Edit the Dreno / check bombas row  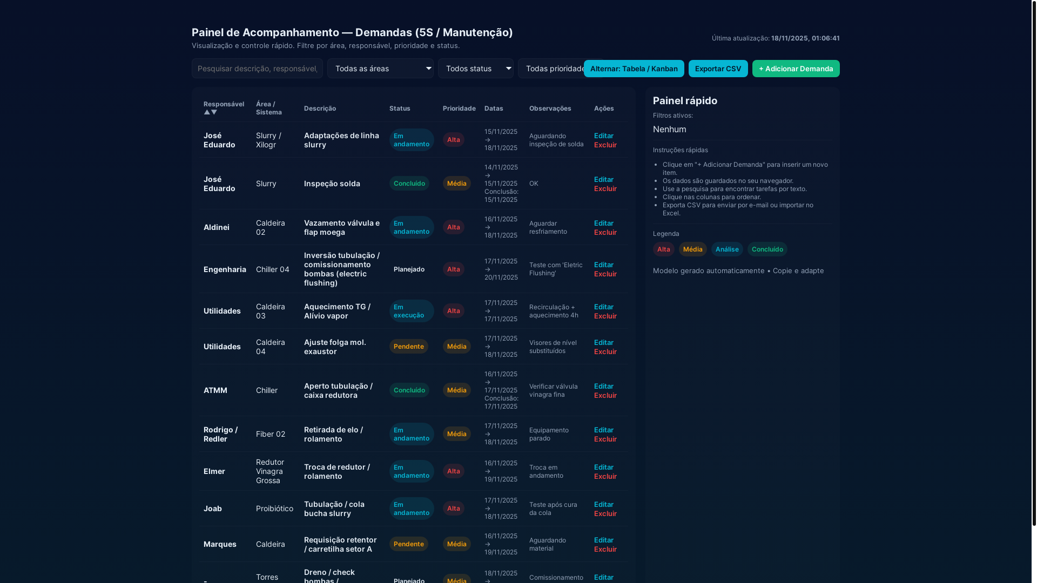coord(604,577)
